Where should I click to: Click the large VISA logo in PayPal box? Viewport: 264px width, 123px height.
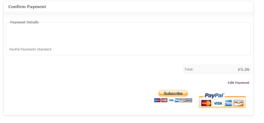tap(218, 103)
